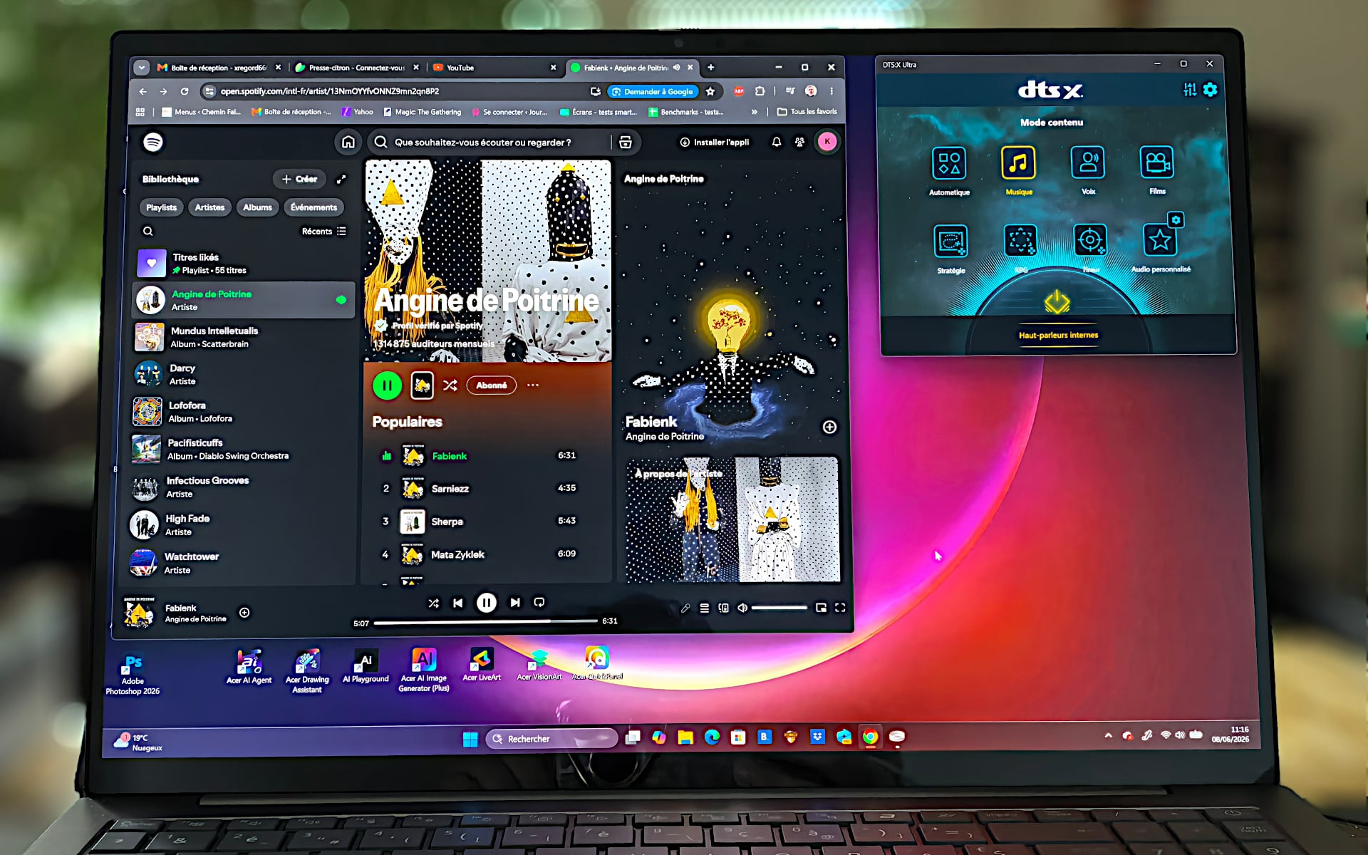Open the more options dots on the artist page
Viewport: 1368px width, 855px height.
point(533,385)
